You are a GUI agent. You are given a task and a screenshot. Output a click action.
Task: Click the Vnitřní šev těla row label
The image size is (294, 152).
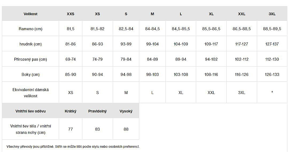tap(30, 129)
